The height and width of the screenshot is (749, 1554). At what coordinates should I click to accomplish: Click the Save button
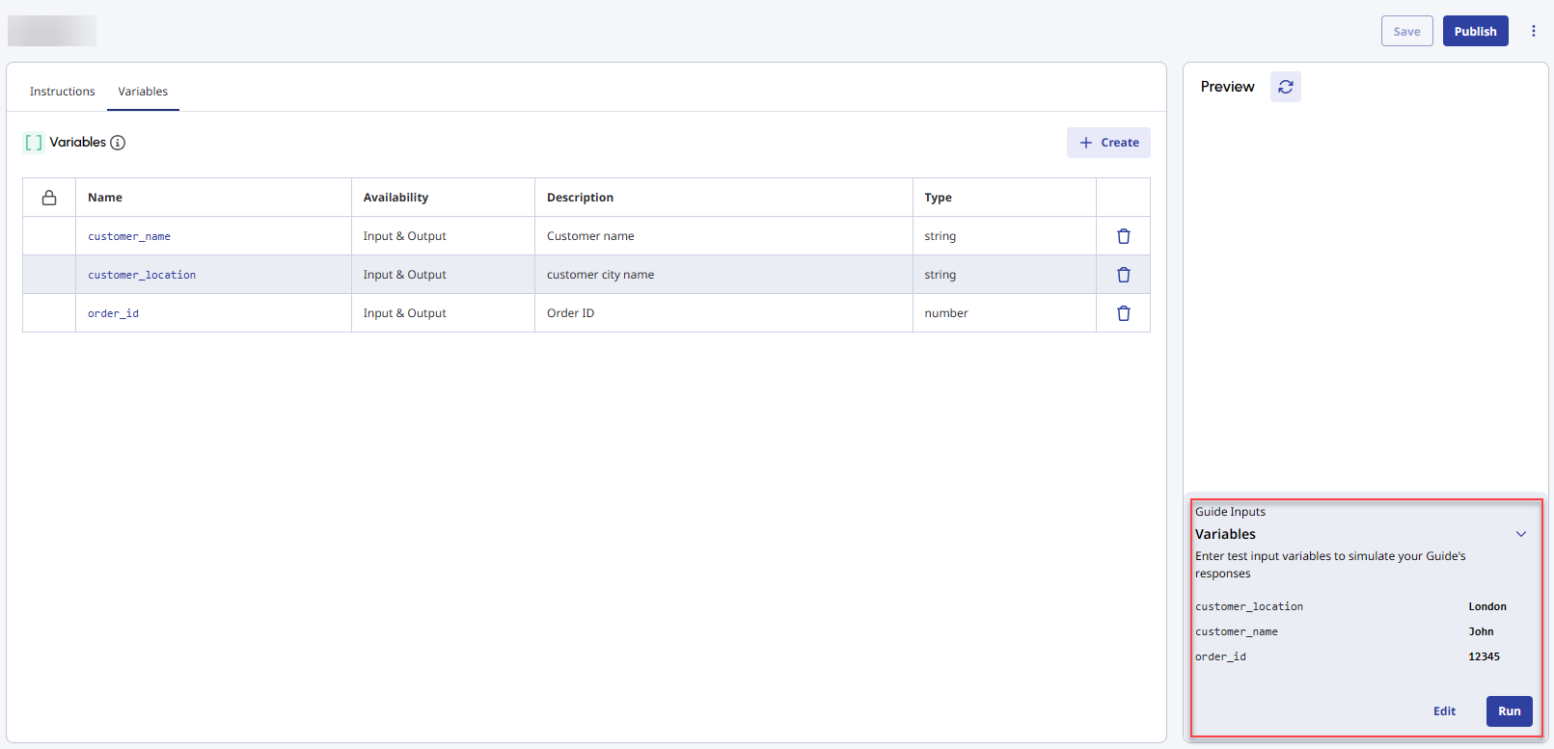[1406, 31]
